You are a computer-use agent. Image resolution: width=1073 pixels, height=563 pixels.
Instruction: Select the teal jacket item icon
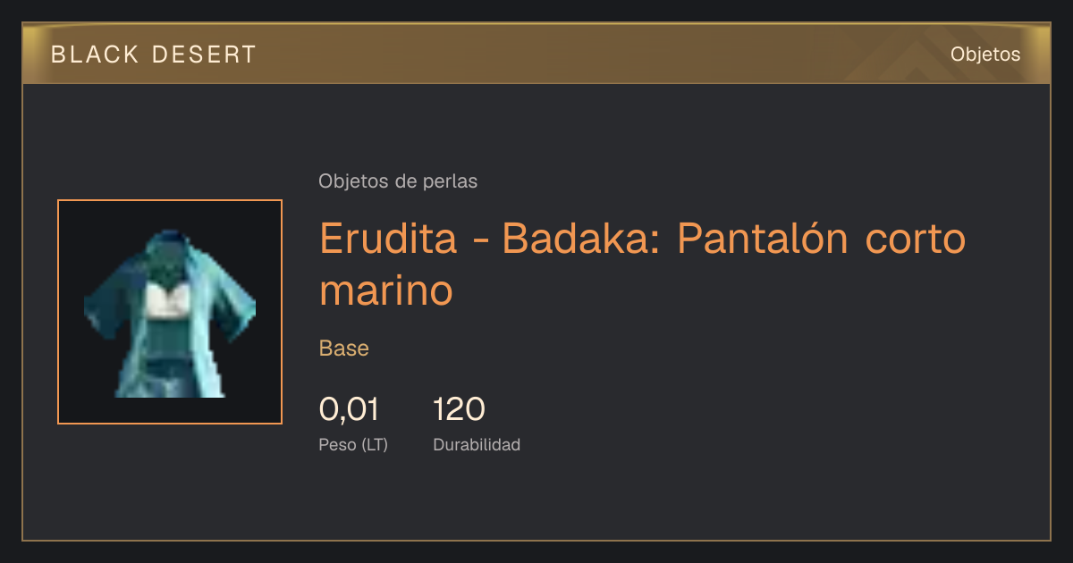point(170,312)
